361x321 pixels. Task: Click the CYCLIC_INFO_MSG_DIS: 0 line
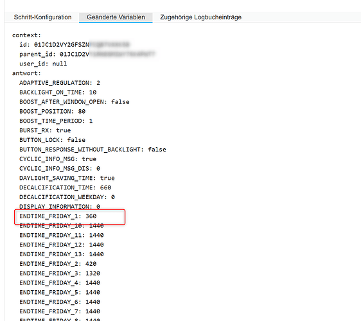point(60,168)
